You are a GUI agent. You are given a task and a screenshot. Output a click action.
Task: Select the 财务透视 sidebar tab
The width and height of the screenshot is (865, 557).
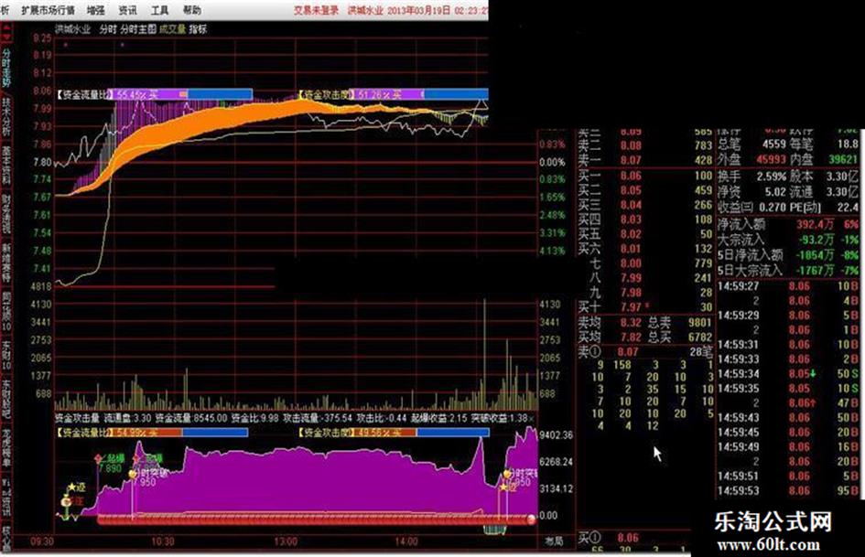6,213
